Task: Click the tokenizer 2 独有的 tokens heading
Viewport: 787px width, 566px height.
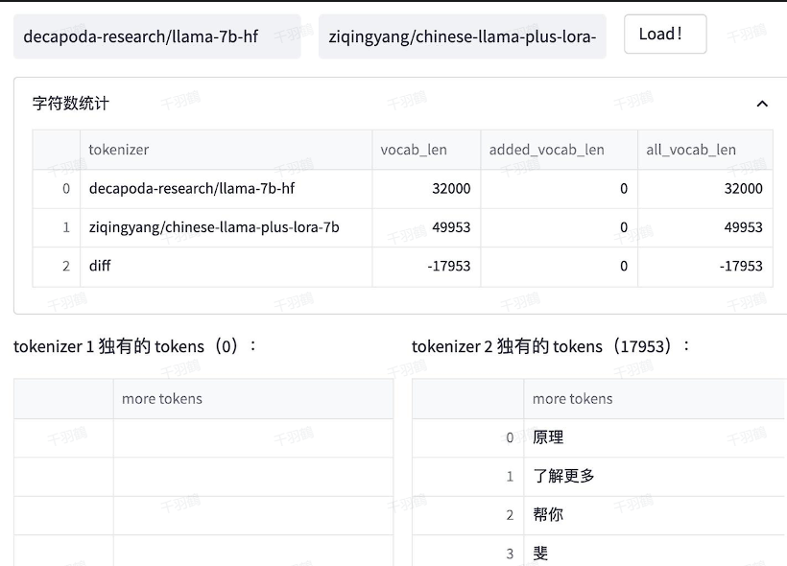Action: pos(551,346)
